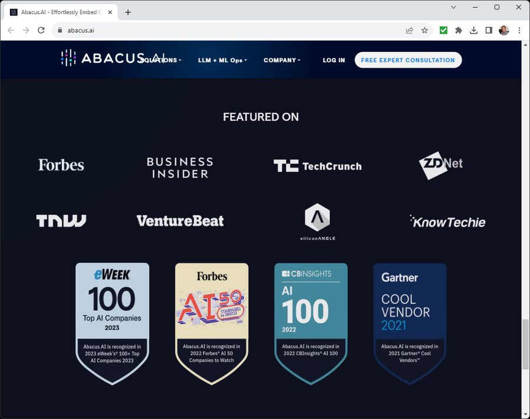Open the tab search chevron
The width and height of the screenshot is (530, 419).
(x=453, y=7)
